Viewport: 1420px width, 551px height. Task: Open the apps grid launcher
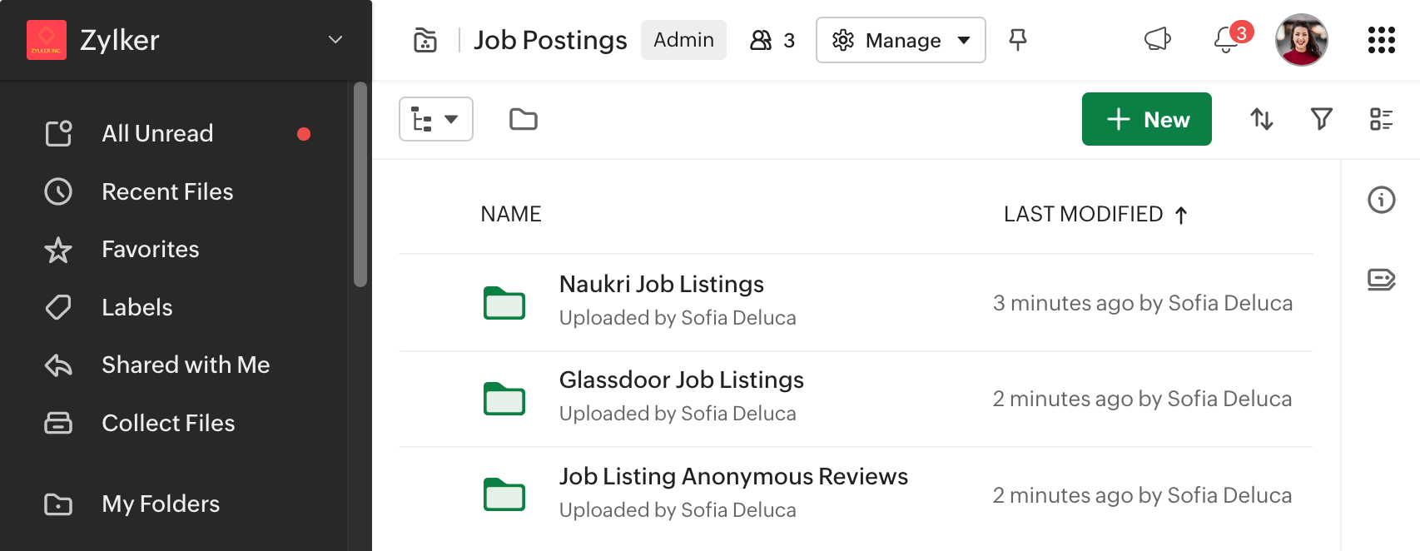(1381, 39)
